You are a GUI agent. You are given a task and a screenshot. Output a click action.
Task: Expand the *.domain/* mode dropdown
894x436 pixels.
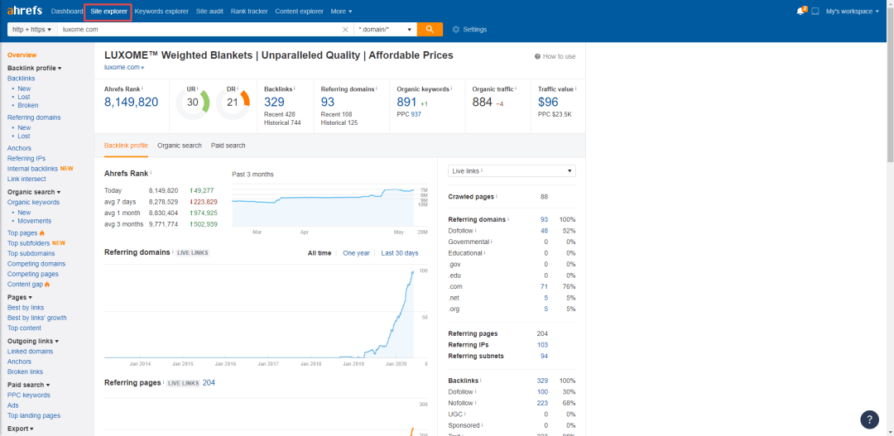coord(385,29)
